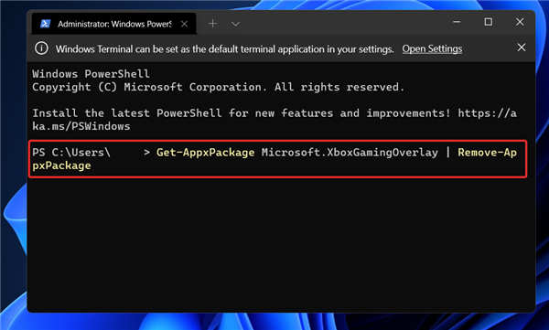Click the wrapped 'pxPackage' command text

coord(61,165)
